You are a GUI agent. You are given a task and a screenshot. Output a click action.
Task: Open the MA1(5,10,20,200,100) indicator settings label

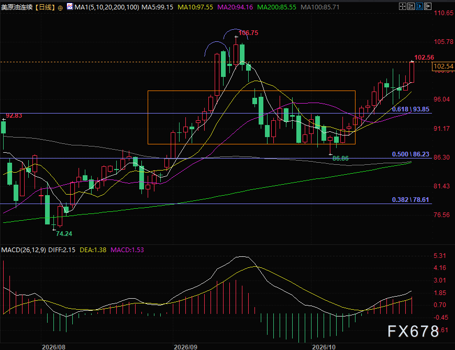106,7
